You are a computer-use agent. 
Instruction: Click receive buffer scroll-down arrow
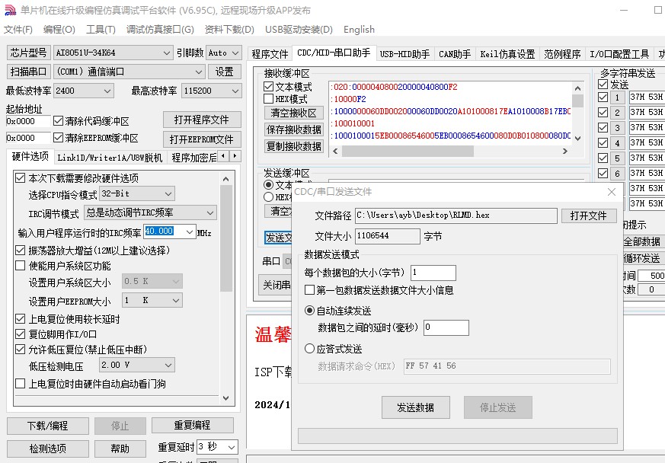577,139
